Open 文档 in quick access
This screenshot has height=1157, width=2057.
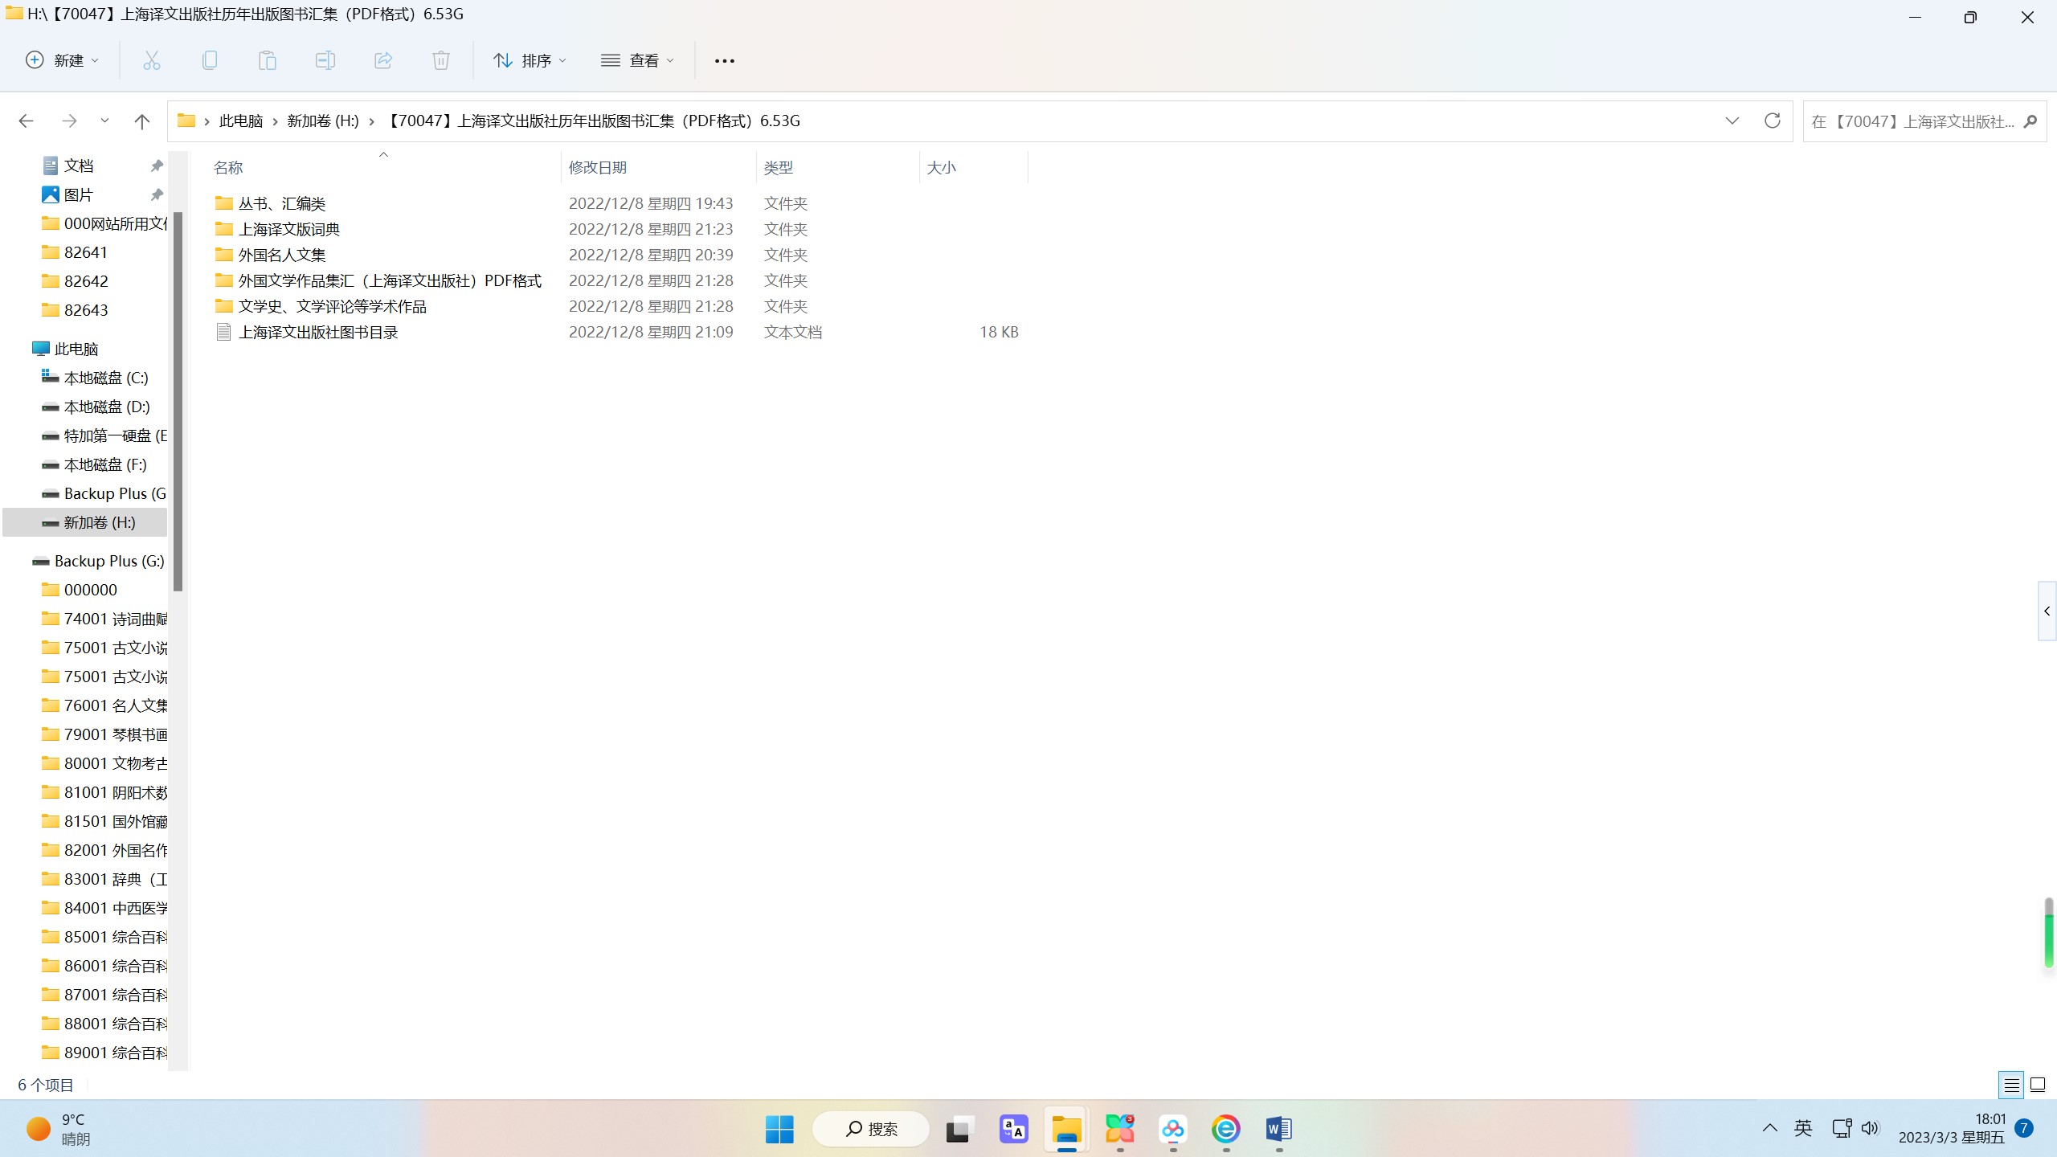[79, 166]
